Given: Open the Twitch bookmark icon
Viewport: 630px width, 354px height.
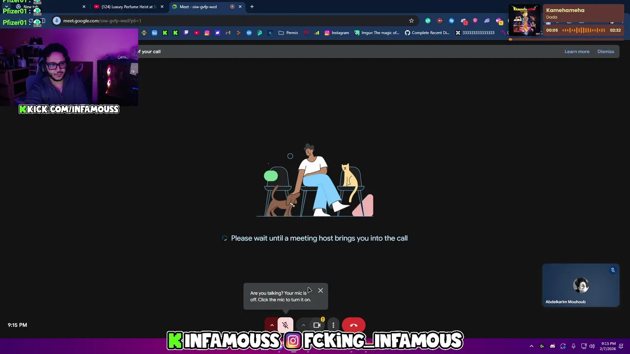Looking at the screenshot, I should point(186,33).
